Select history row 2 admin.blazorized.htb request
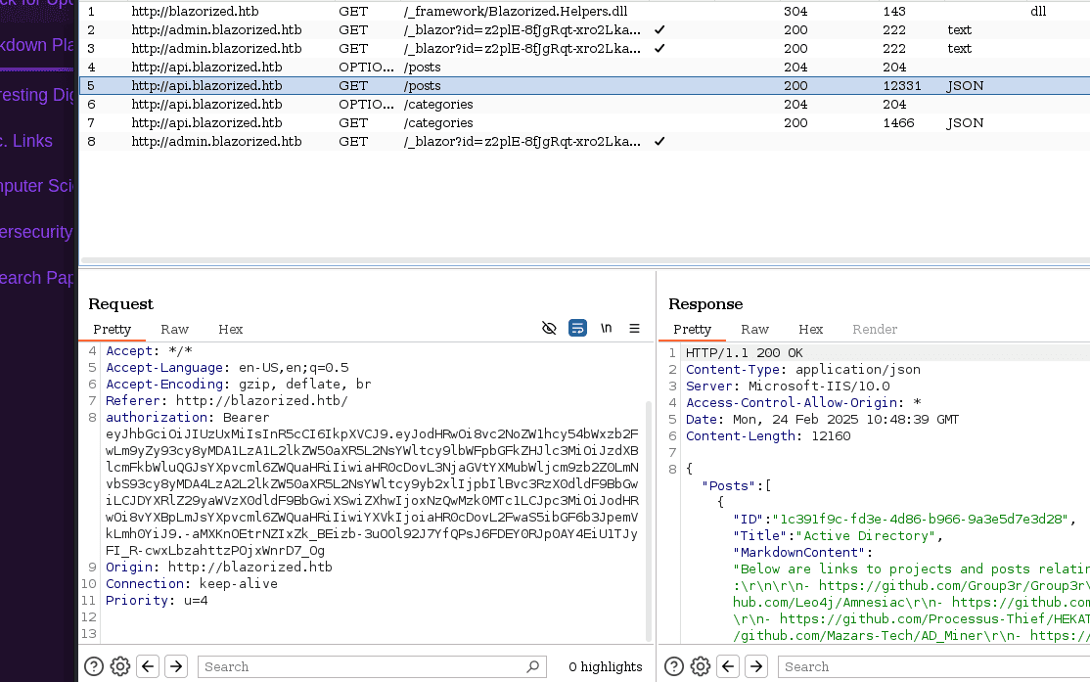Screen dimensions: 1090x682 (x=584, y=30)
